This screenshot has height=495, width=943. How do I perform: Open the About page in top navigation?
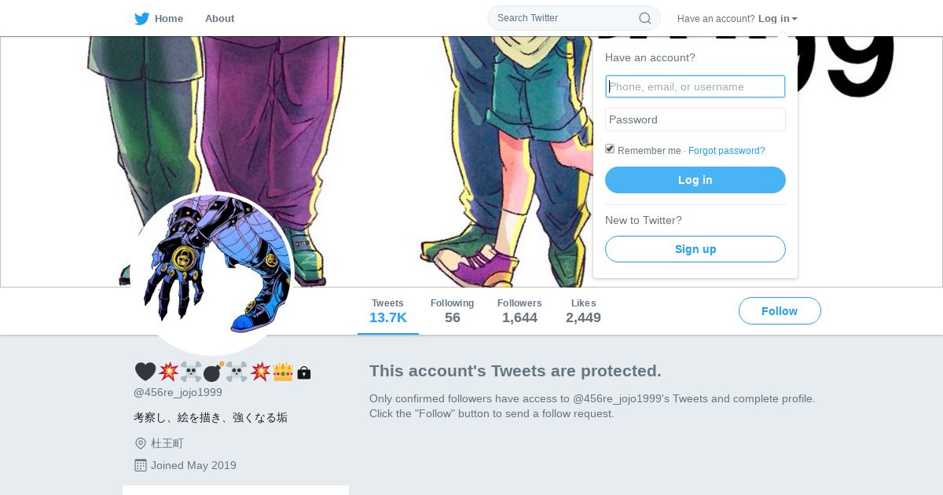pos(219,18)
